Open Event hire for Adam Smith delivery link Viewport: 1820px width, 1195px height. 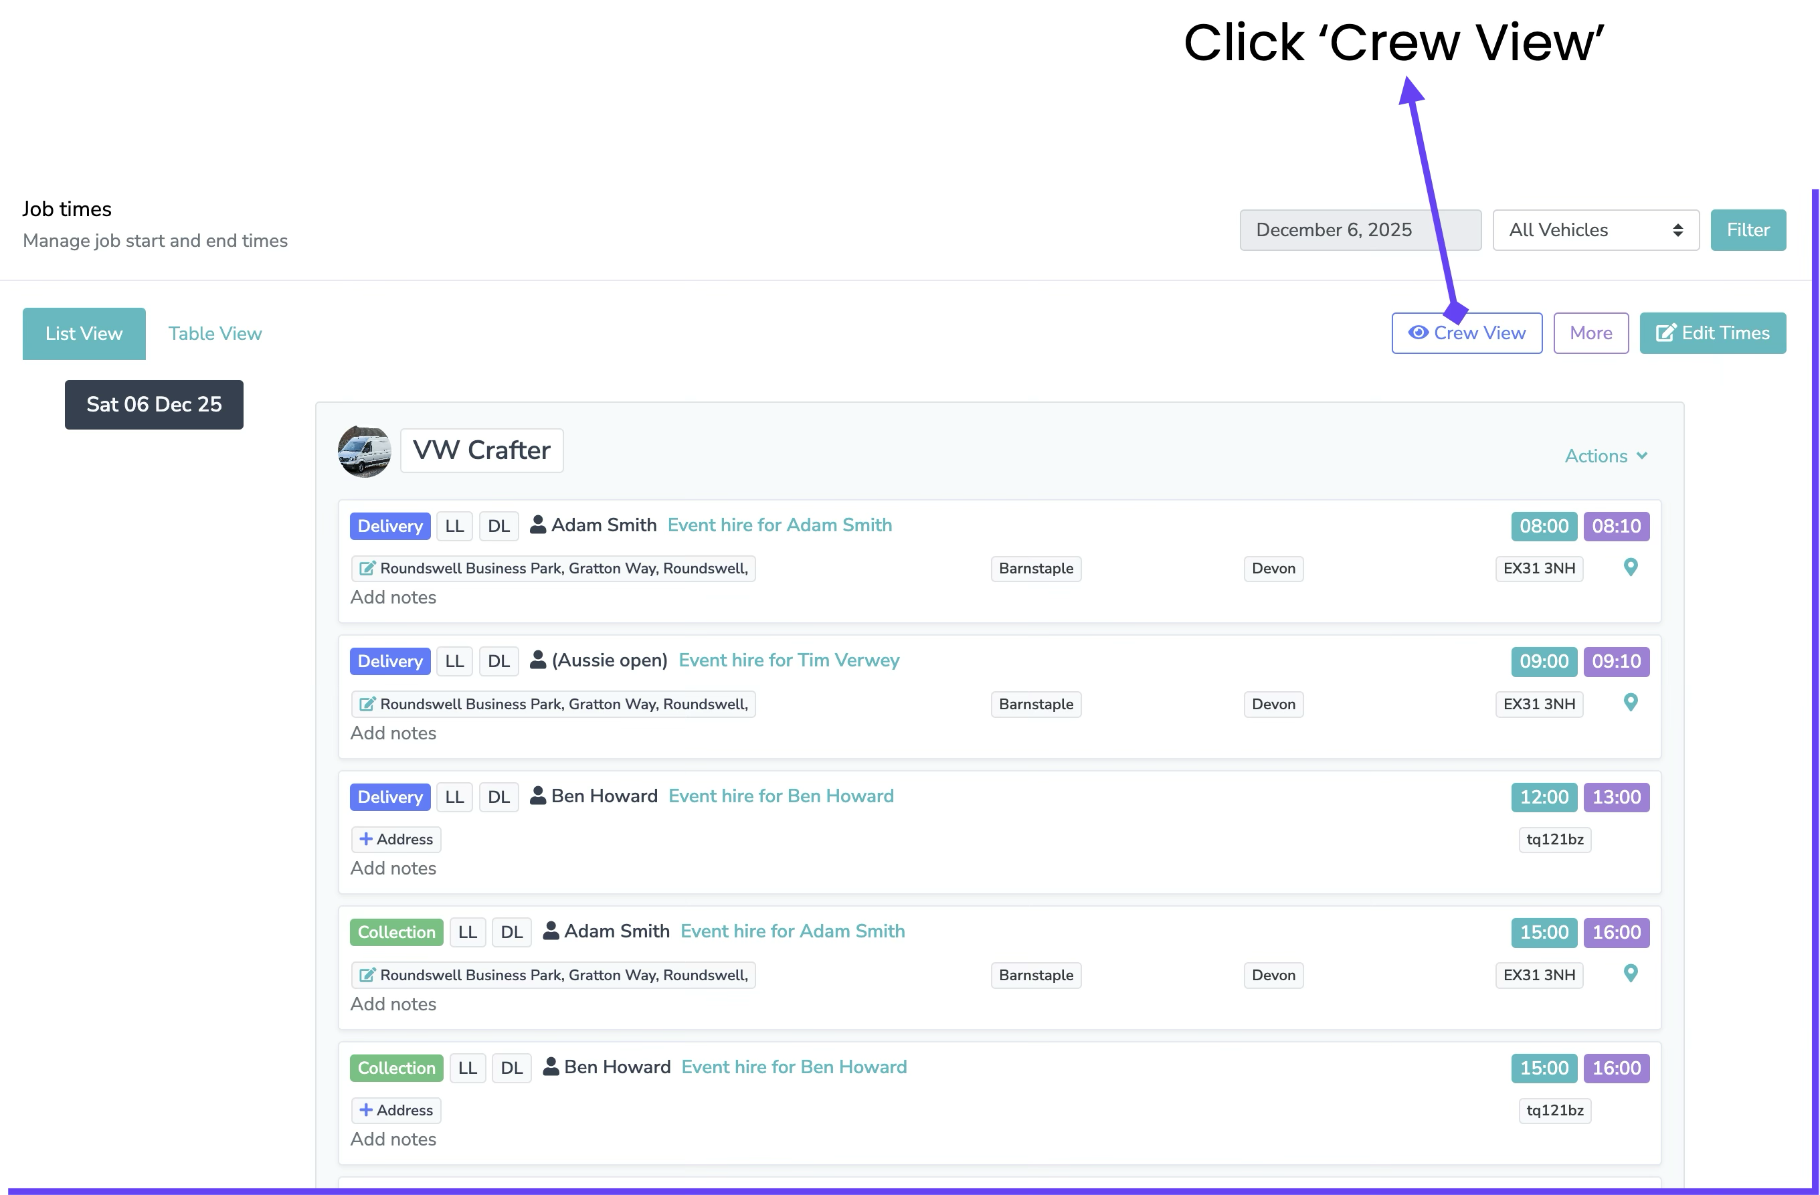click(780, 525)
